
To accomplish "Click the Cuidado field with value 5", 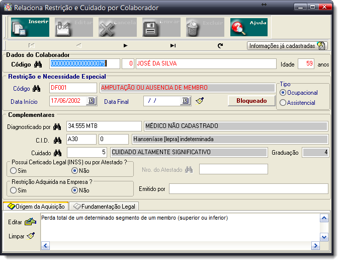I will pos(87,152).
